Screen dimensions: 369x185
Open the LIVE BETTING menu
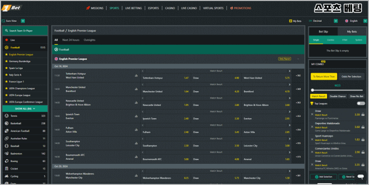(133, 8)
